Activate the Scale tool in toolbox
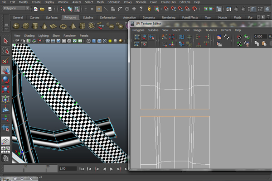 [5, 90]
